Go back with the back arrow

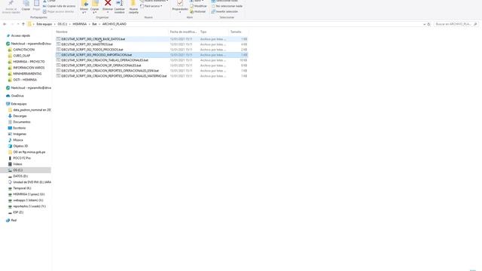5,24
